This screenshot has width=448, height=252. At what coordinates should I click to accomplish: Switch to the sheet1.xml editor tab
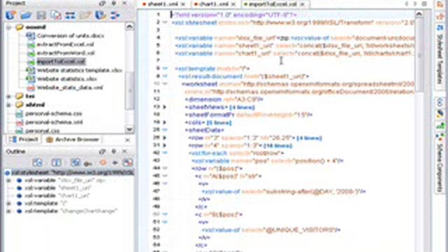tap(162, 4)
